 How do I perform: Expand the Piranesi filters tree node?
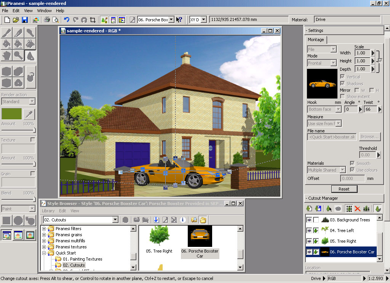[44, 229]
